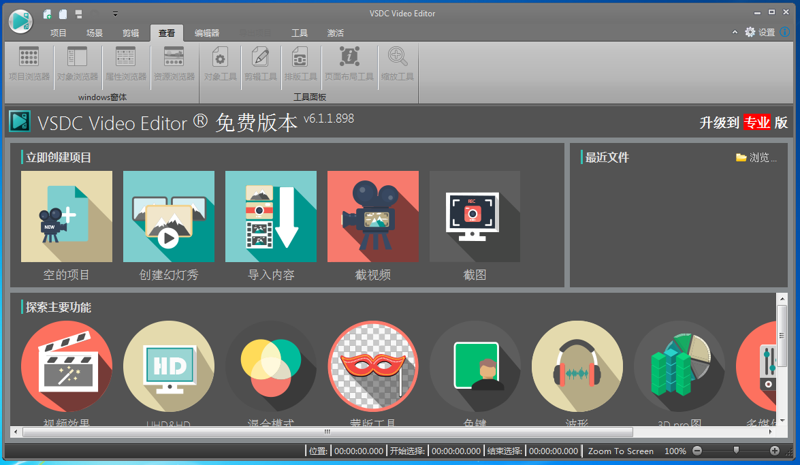Click the zoom slider handle
Viewport: 800px width, 465px height.
736,450
